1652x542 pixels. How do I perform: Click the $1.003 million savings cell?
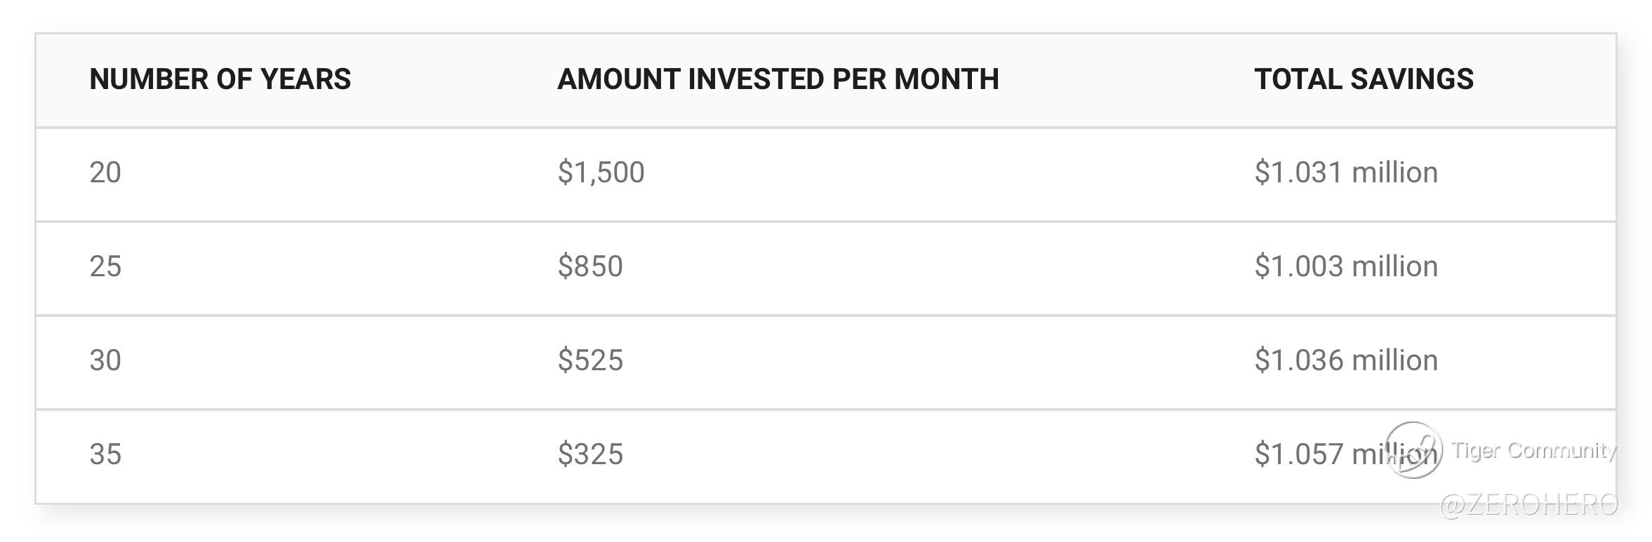pos(1346,266)
